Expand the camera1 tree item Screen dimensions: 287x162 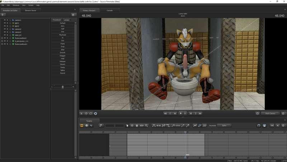click(10, 20)
